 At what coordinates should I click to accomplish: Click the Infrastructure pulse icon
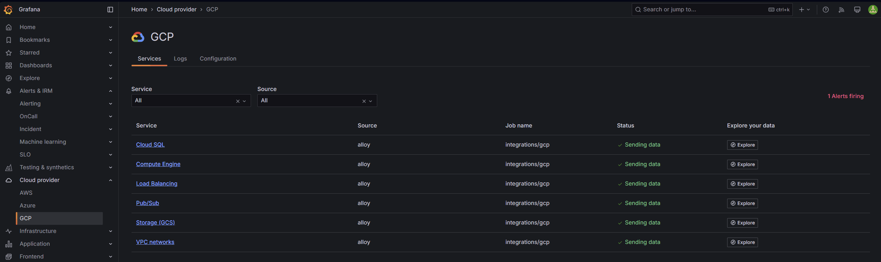pos(9,231)
